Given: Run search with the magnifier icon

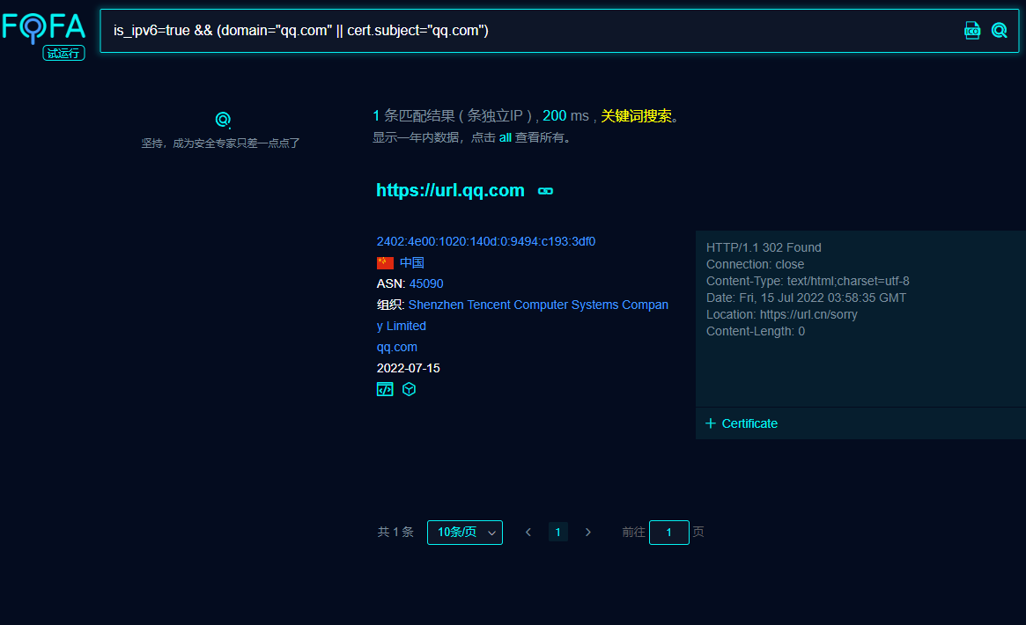Looking at the screenshot, I should [1000, 31].
